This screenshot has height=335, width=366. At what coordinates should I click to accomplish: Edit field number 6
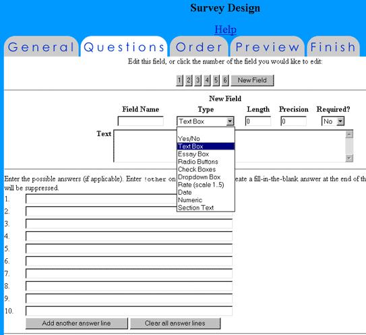pyautogui.click(x=225, y=80)
